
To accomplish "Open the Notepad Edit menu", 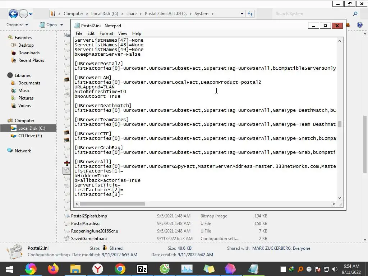I will [x=91, y=33].
